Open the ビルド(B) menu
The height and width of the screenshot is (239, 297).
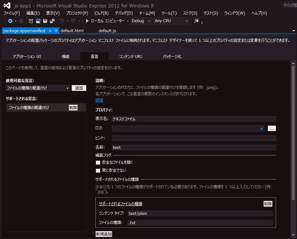pyautogui.click(x=101, y=13)
